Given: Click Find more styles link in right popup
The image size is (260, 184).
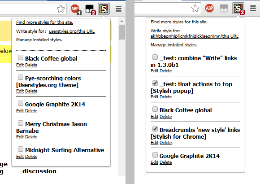Looking at the screenshot, I should pos(179,22).
